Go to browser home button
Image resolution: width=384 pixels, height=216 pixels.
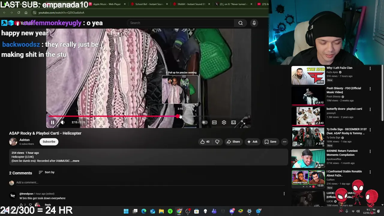pyautogui.click(x=26, y=13)
